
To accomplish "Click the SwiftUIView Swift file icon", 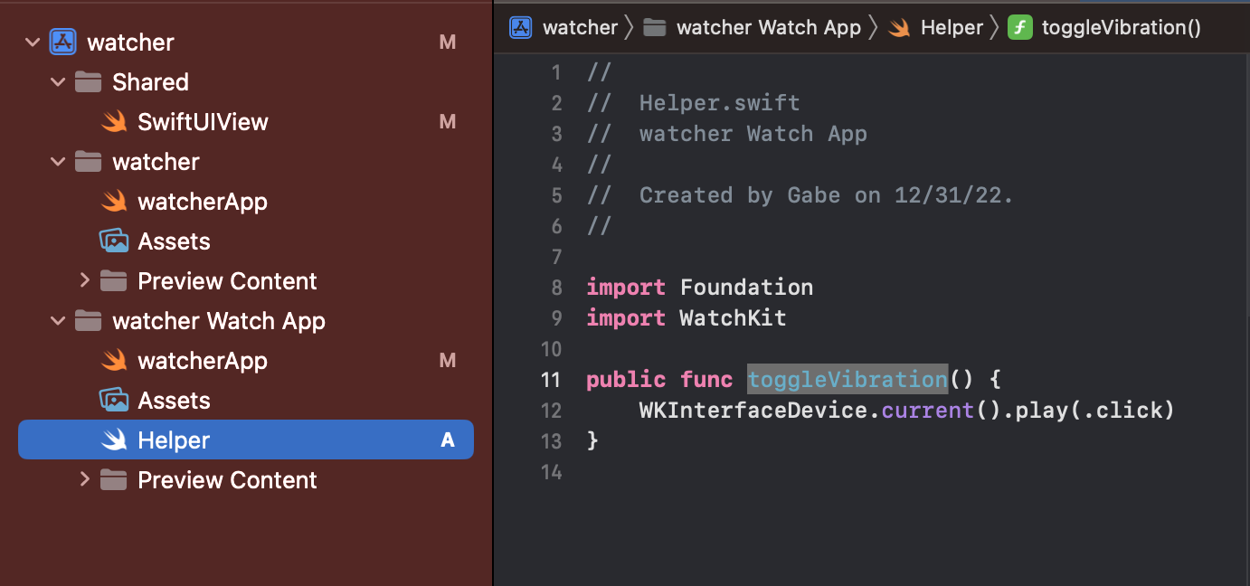I will [x=114, y=122].
